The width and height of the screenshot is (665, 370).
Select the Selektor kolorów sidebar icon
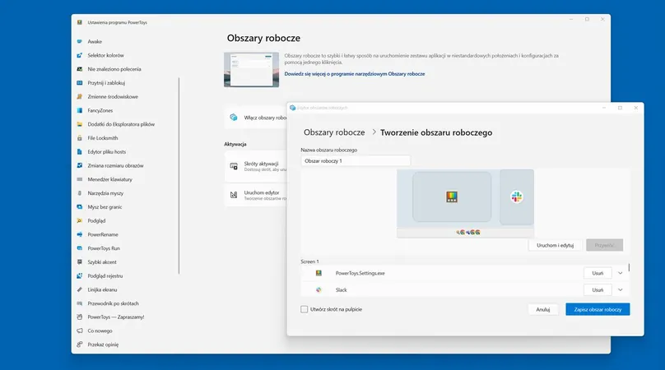(80, 55)
